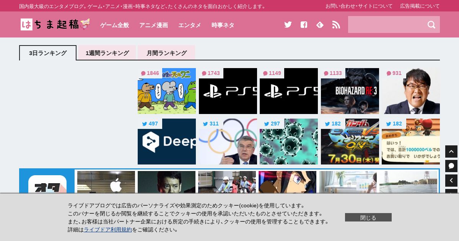
Task: Click the scroll-to-top arrow button
Action: click(x=451, y=151)
